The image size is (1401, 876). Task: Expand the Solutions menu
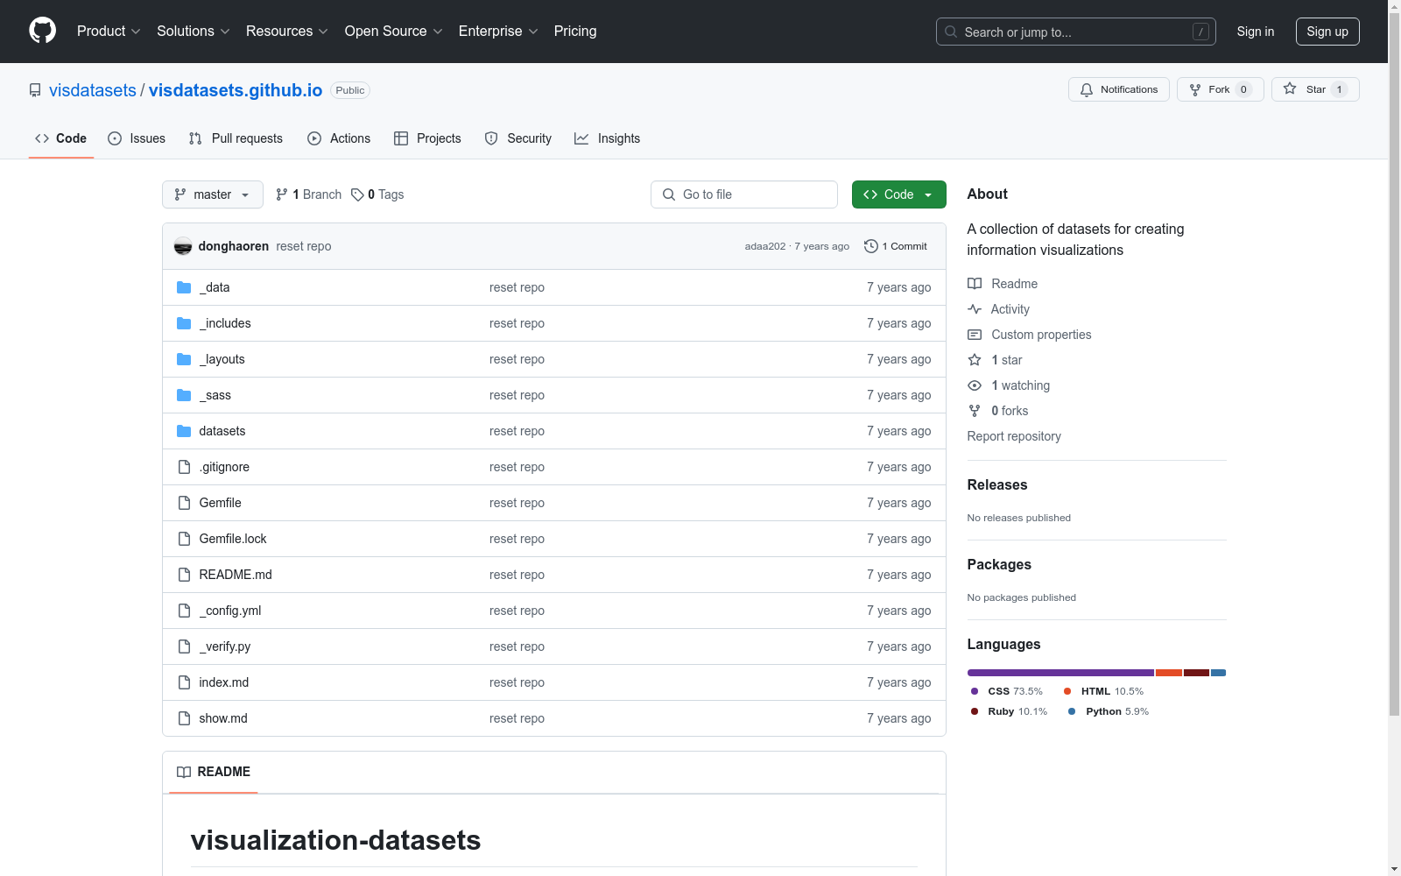(194, 31)
